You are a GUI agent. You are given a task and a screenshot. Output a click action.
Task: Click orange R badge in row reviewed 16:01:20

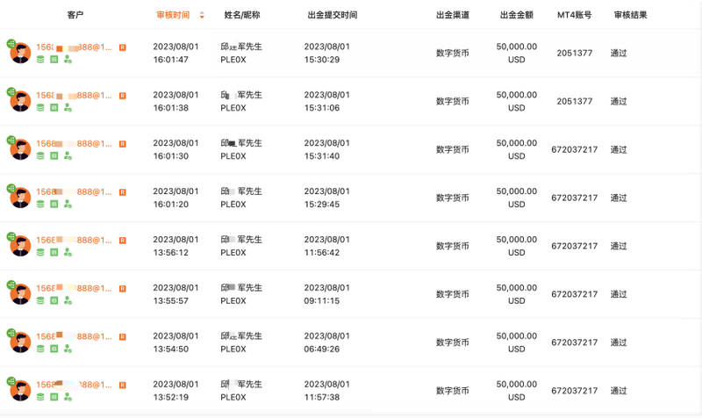(122, 192)
